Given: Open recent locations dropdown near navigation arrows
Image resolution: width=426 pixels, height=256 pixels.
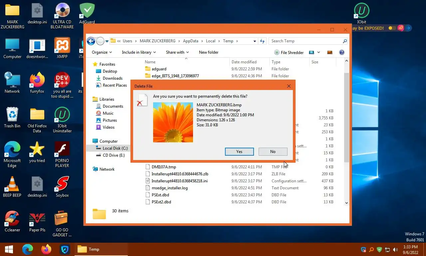Looking at the screenshot, I should (x=107, y=41).
